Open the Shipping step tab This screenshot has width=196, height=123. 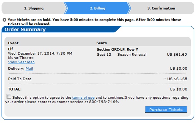[x=34, y=8]
